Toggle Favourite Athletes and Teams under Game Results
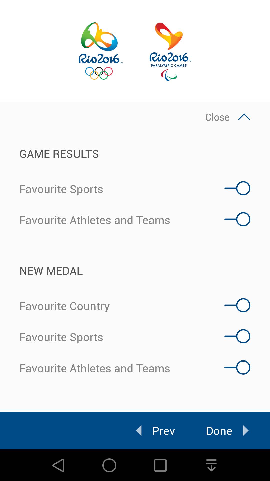 pyautogui.click(x=237, y=219)
